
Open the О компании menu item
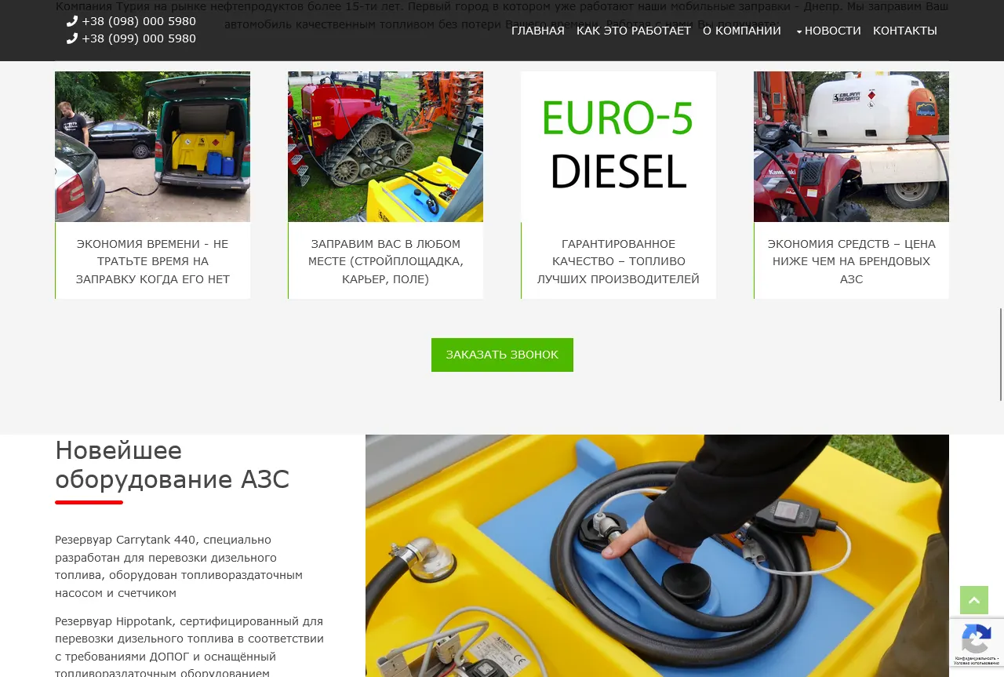tap(741, 31)
